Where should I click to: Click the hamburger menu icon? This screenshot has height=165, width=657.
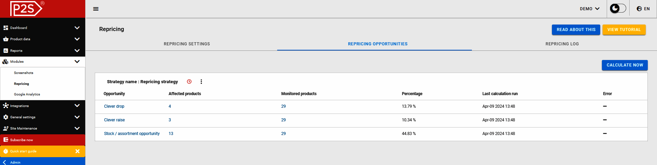96,9
